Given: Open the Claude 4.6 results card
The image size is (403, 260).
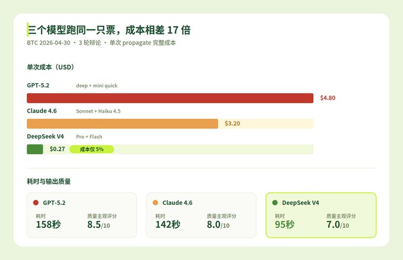Looking at the screenshot, I should [x=201, y=215].
